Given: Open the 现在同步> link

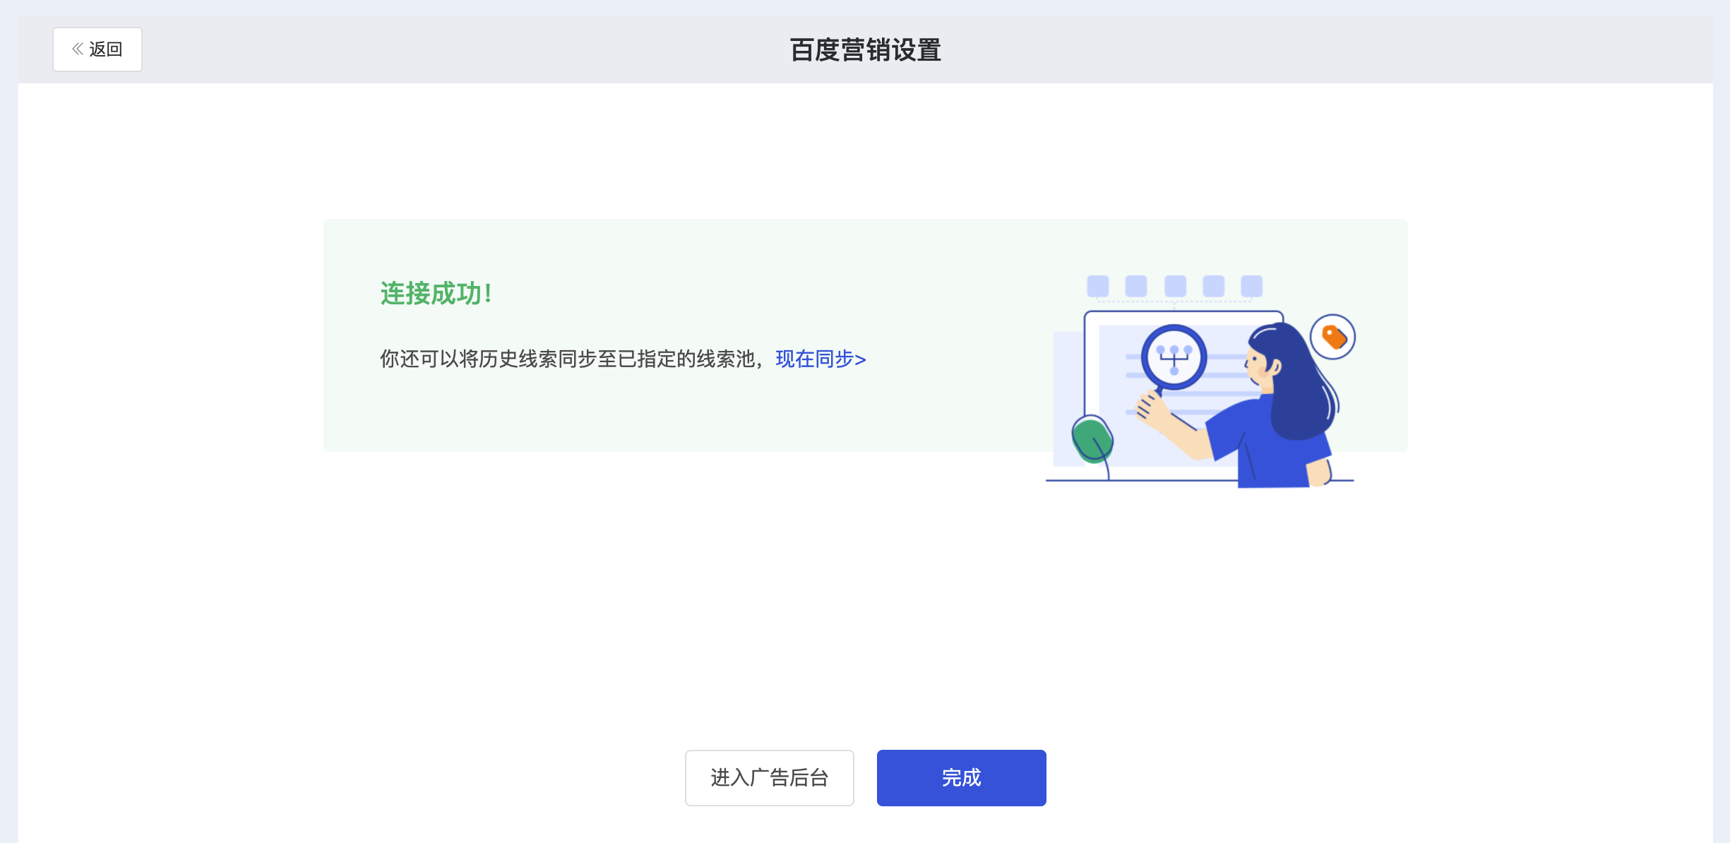Looking at the screenshot, I should [821, 359].
